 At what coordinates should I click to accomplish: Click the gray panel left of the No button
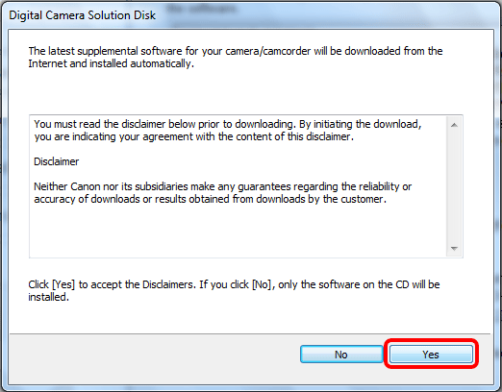pos(154,354)
